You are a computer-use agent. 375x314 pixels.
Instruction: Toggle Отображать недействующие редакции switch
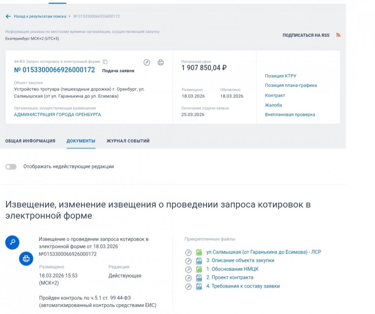[x=11, y=167]
